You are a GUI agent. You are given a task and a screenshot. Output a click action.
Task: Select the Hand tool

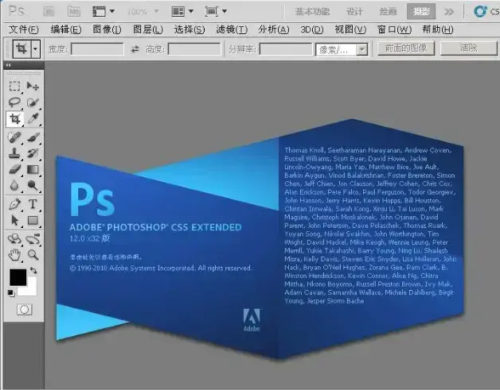pos(14,255)
